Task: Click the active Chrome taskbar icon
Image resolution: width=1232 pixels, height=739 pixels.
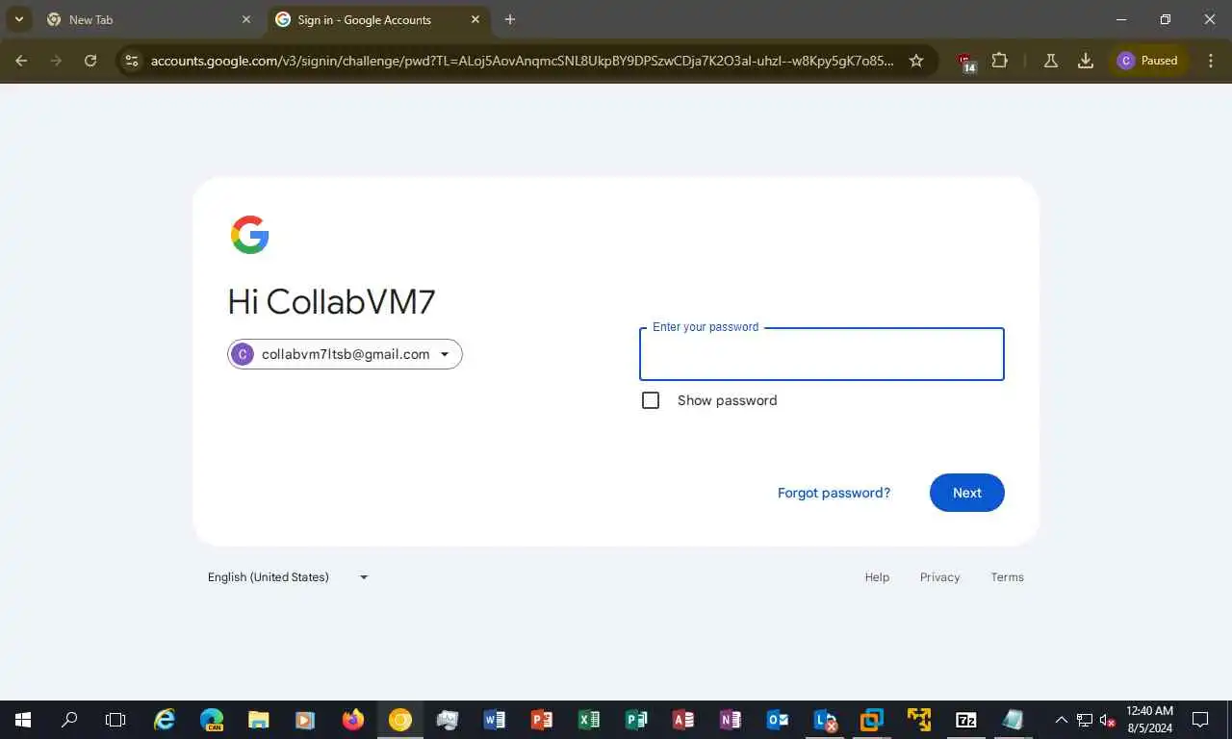Action: click(x=400, y=720)
